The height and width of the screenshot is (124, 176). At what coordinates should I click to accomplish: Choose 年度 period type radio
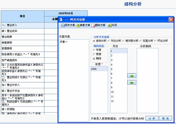pos(94,50)
